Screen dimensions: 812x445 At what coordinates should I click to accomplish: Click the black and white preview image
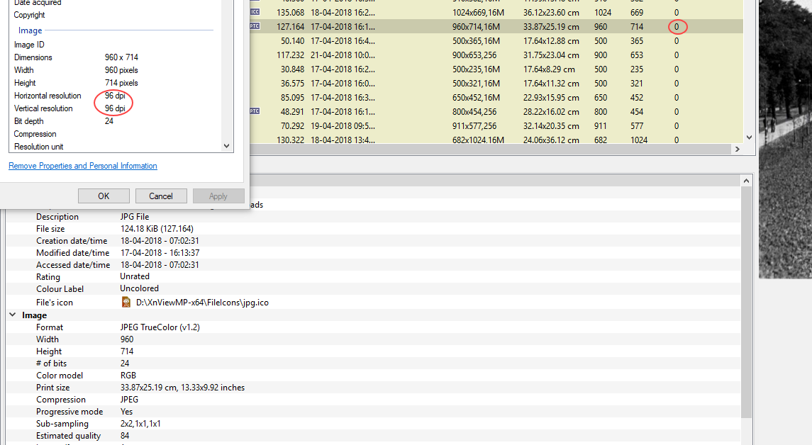point(785,139)
